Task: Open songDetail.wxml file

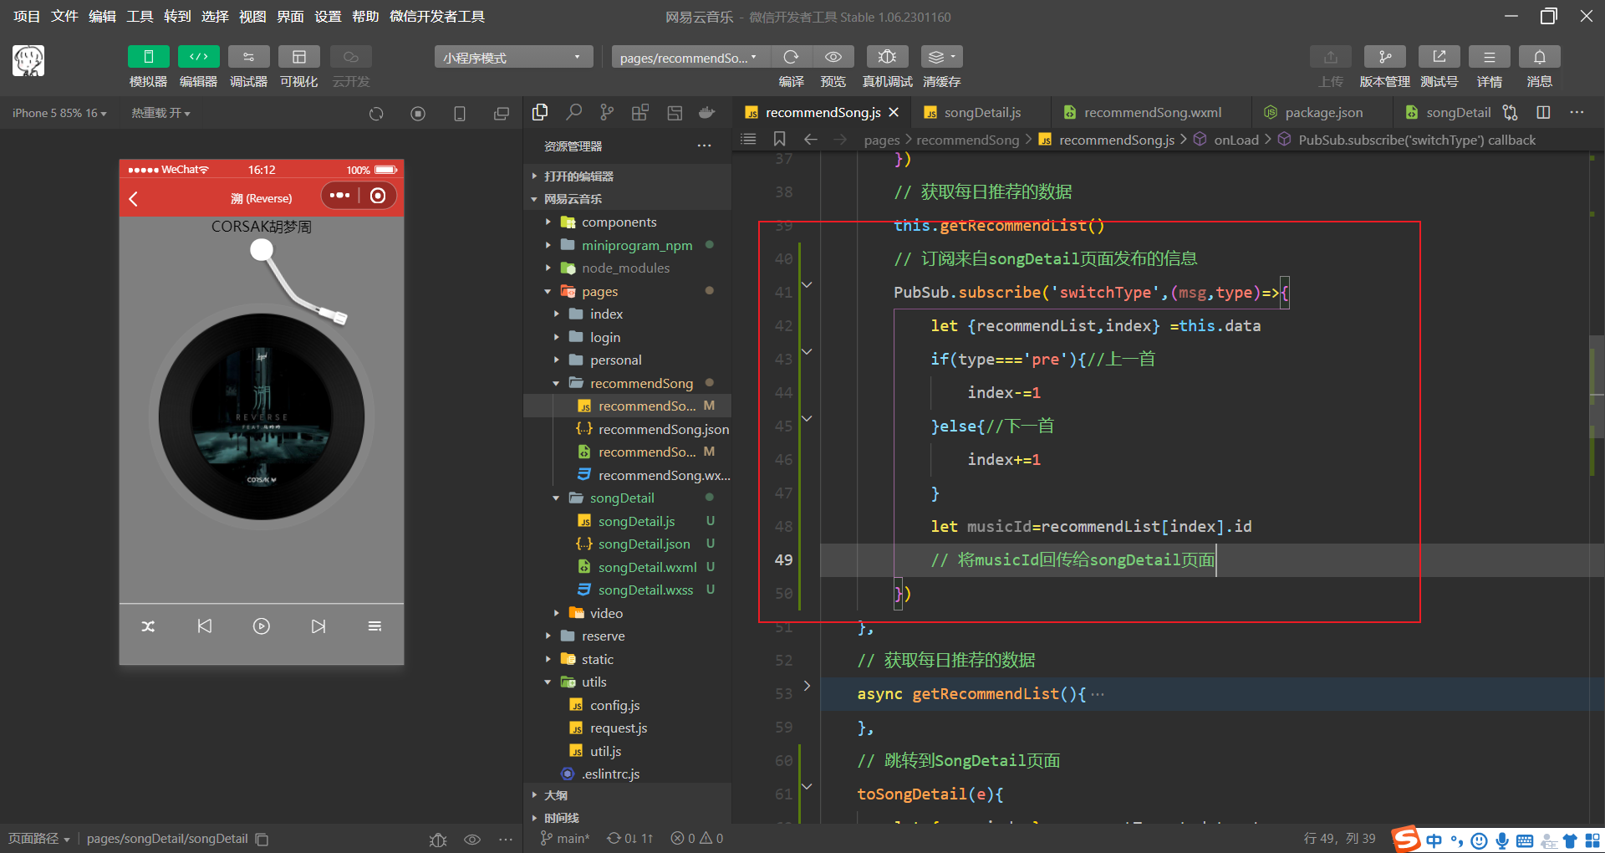Action: (646, 567)
